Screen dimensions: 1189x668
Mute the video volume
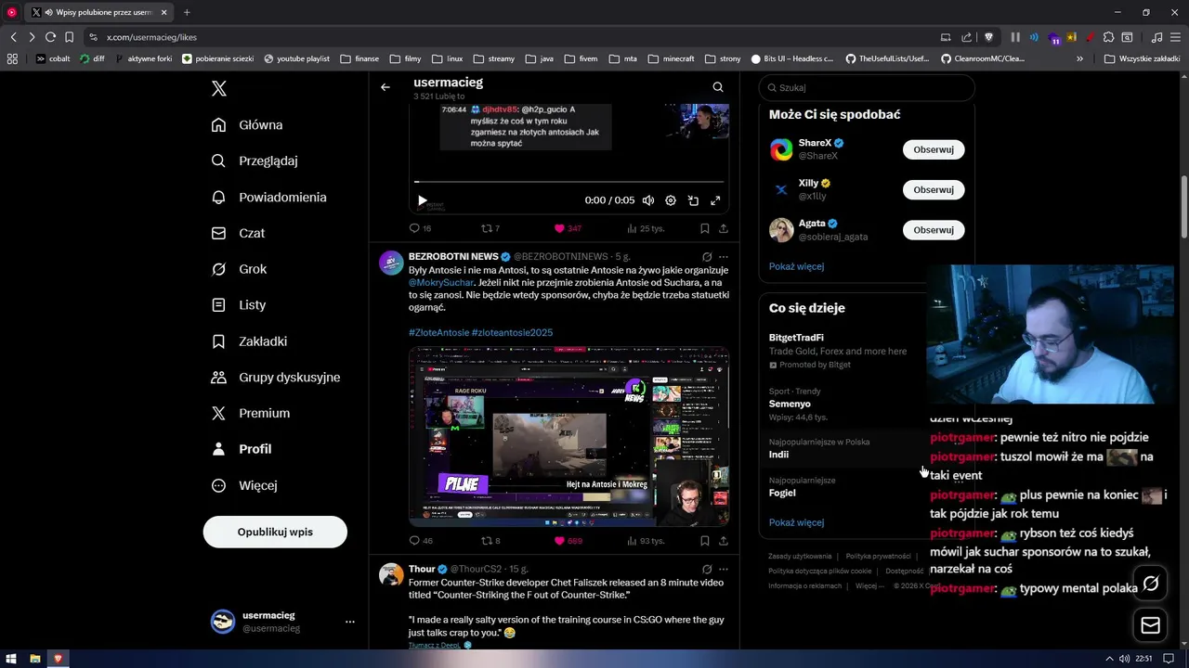point(648,200)
